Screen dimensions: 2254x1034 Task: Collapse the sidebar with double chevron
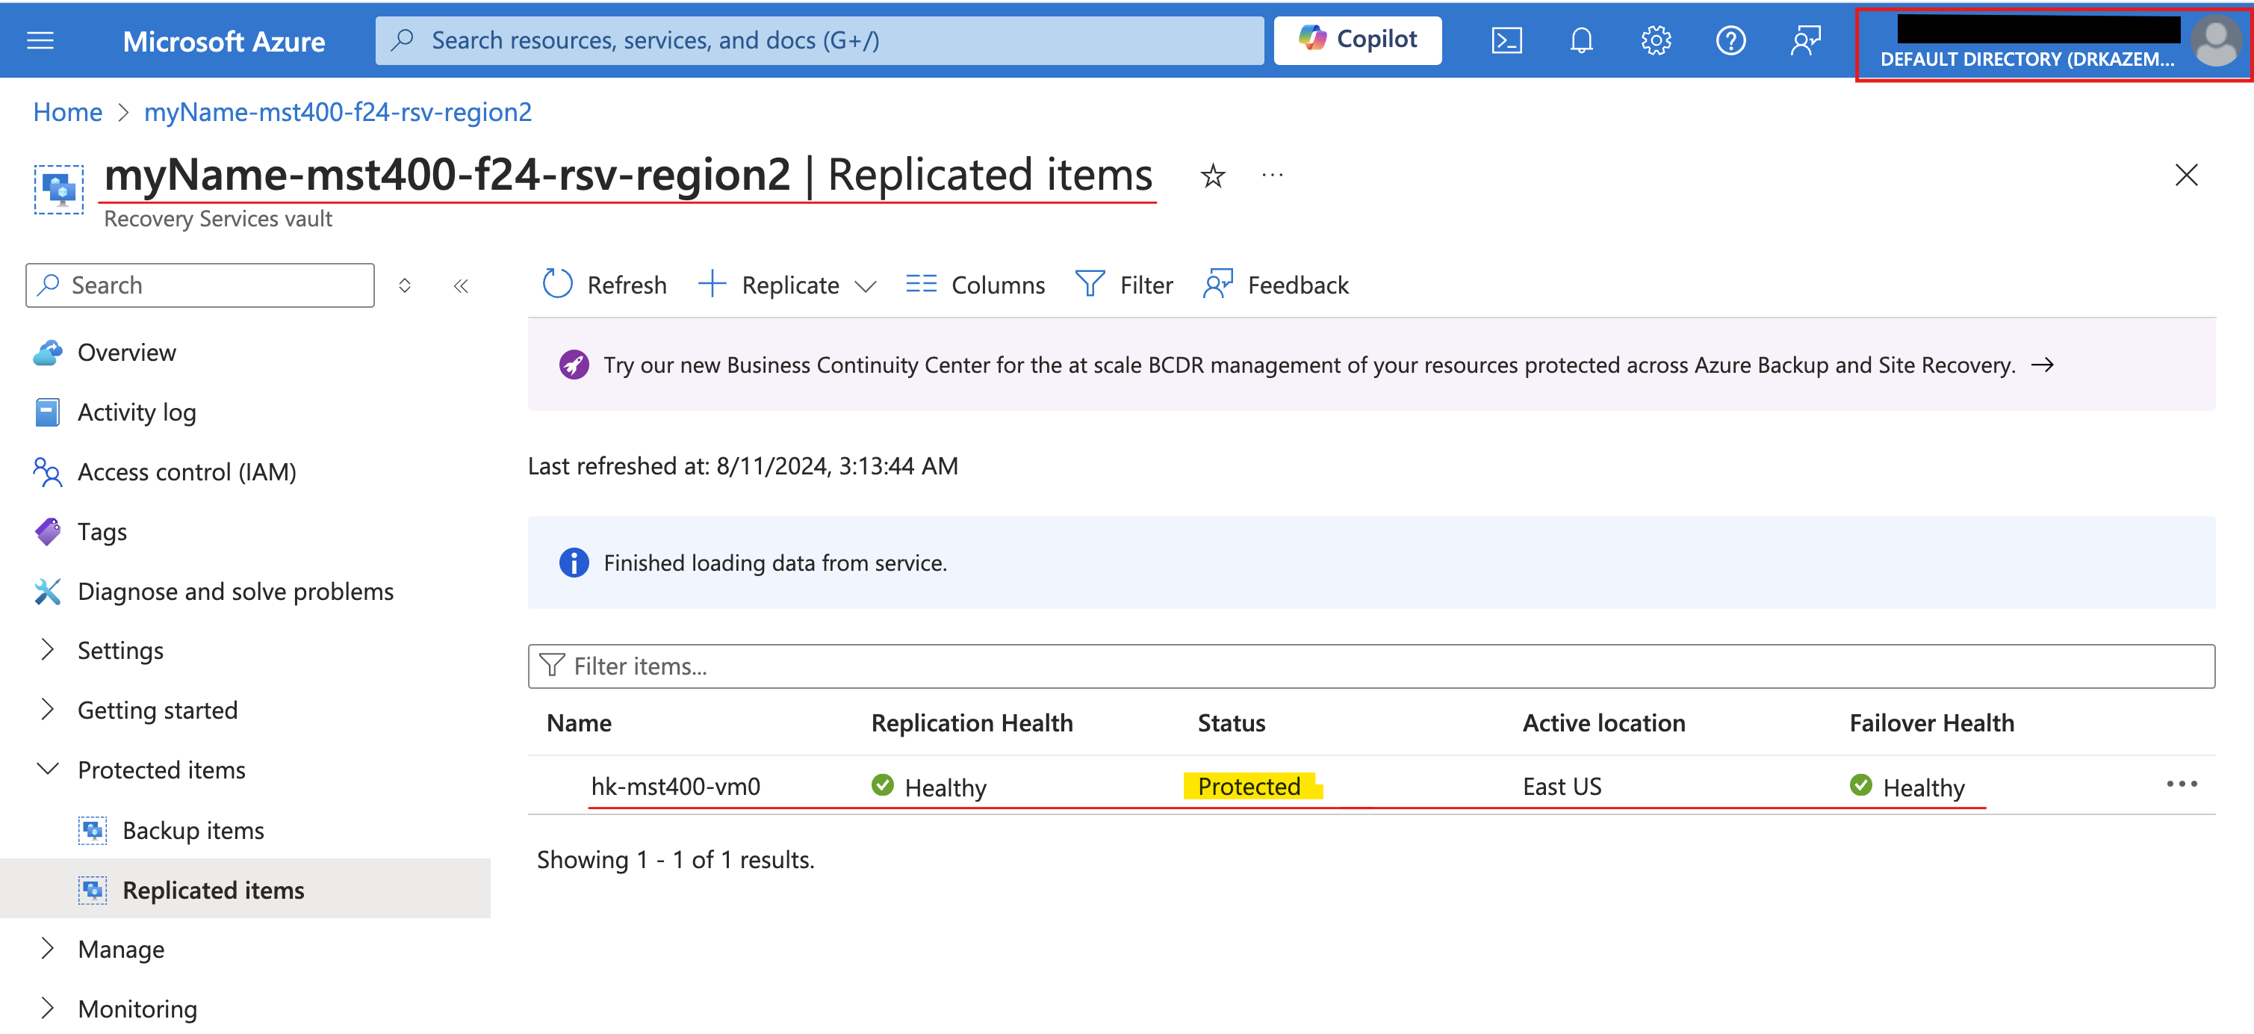pos(461,285)
